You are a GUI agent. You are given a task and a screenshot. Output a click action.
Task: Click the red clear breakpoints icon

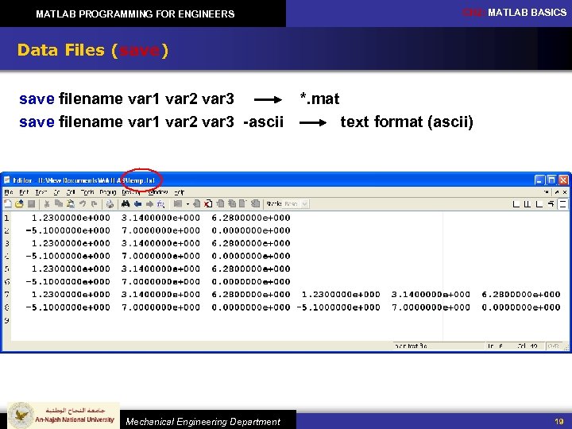click(x=208, y=203)
